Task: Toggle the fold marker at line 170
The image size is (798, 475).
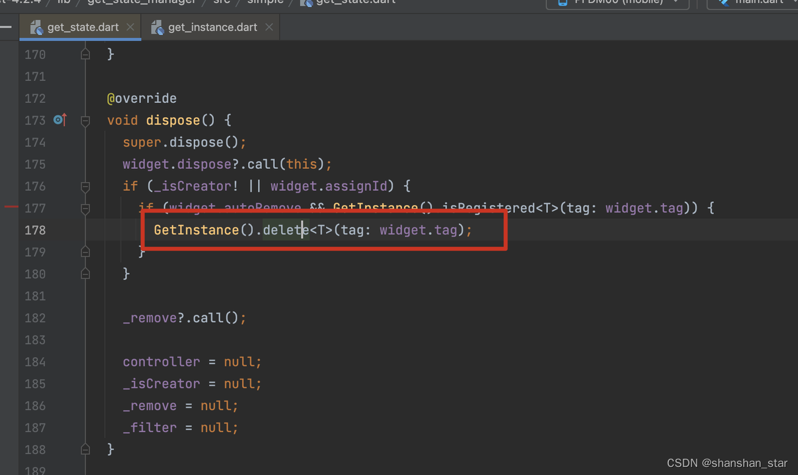Action: 85,54
